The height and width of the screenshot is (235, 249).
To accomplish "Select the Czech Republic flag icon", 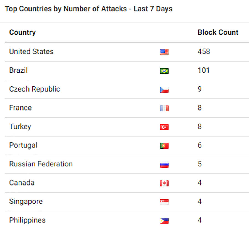I will (x=164, y=90).
